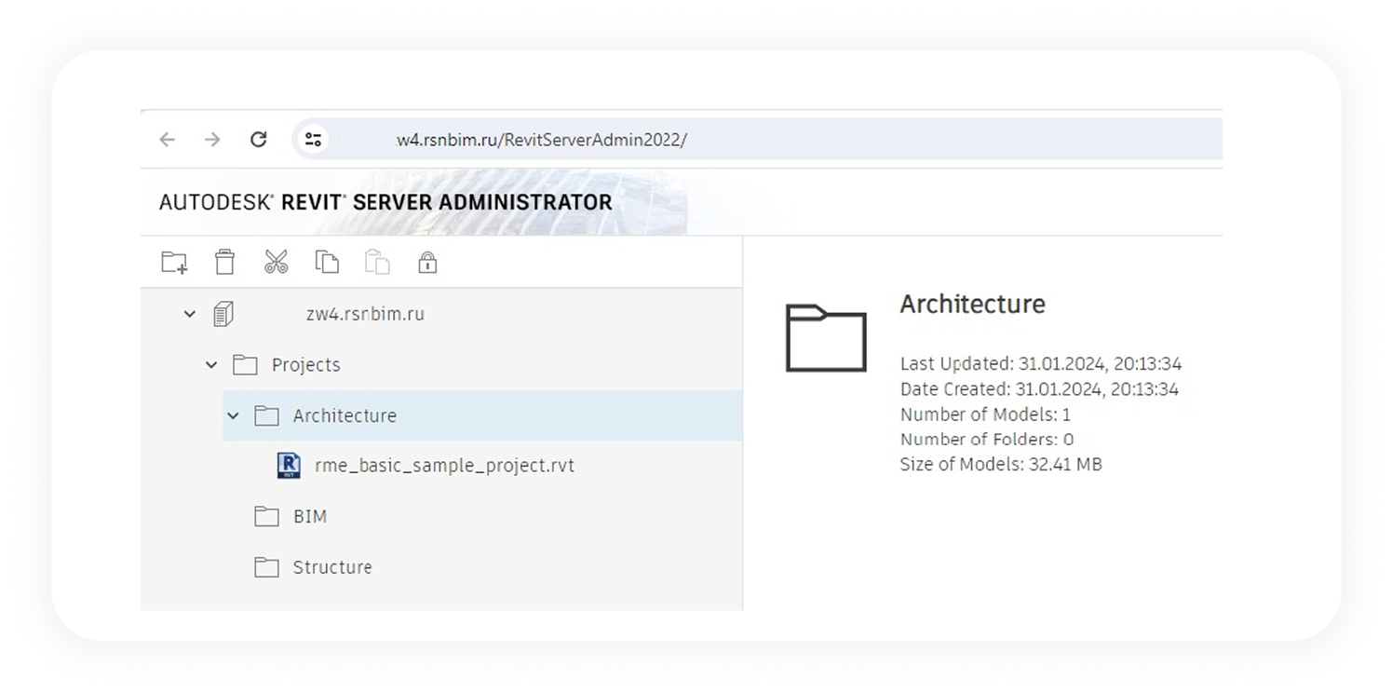The height and width of the screenshot is (693, 1392).
Task: Select the Structure folder
Action: 331,567
